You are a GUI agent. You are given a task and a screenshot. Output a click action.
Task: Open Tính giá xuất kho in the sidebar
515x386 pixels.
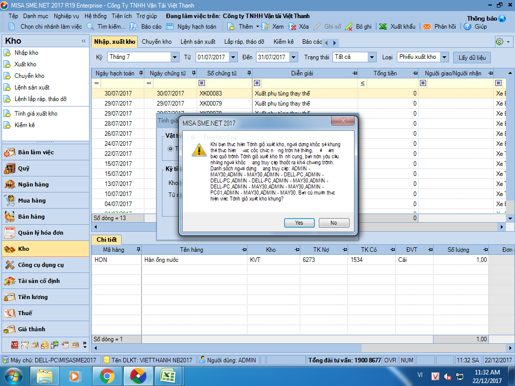pyautogui.click(x=36, y=114)
